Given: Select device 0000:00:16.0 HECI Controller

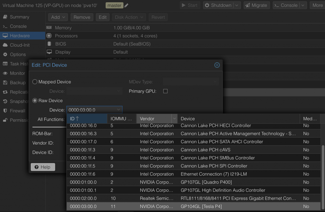Looking at the screenshot, I should pos(194,126).
